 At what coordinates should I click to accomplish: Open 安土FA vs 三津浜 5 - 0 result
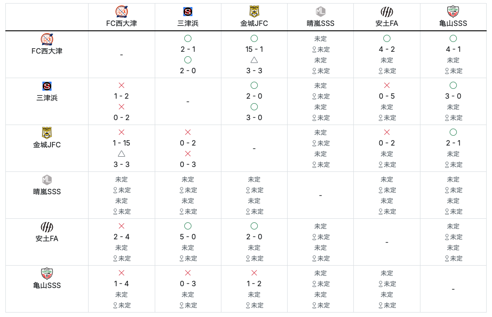(188, 237)
